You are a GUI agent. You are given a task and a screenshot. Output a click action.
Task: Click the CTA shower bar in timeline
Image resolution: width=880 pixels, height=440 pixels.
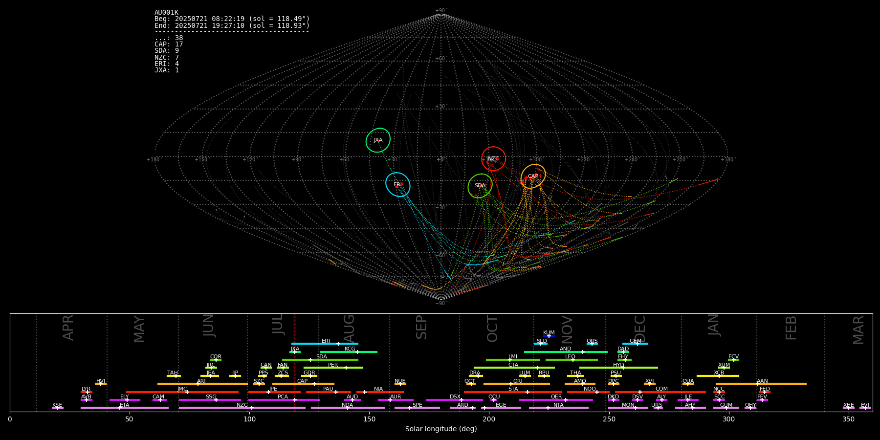(514, 368)
